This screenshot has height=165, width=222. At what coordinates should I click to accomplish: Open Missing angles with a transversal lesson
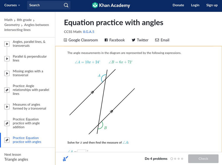28,73
